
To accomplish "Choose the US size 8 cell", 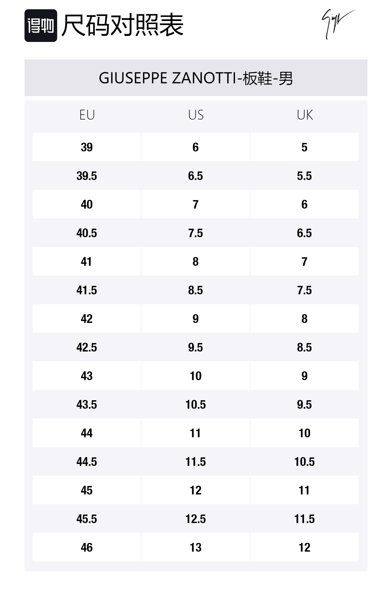I will click(195, 261).
